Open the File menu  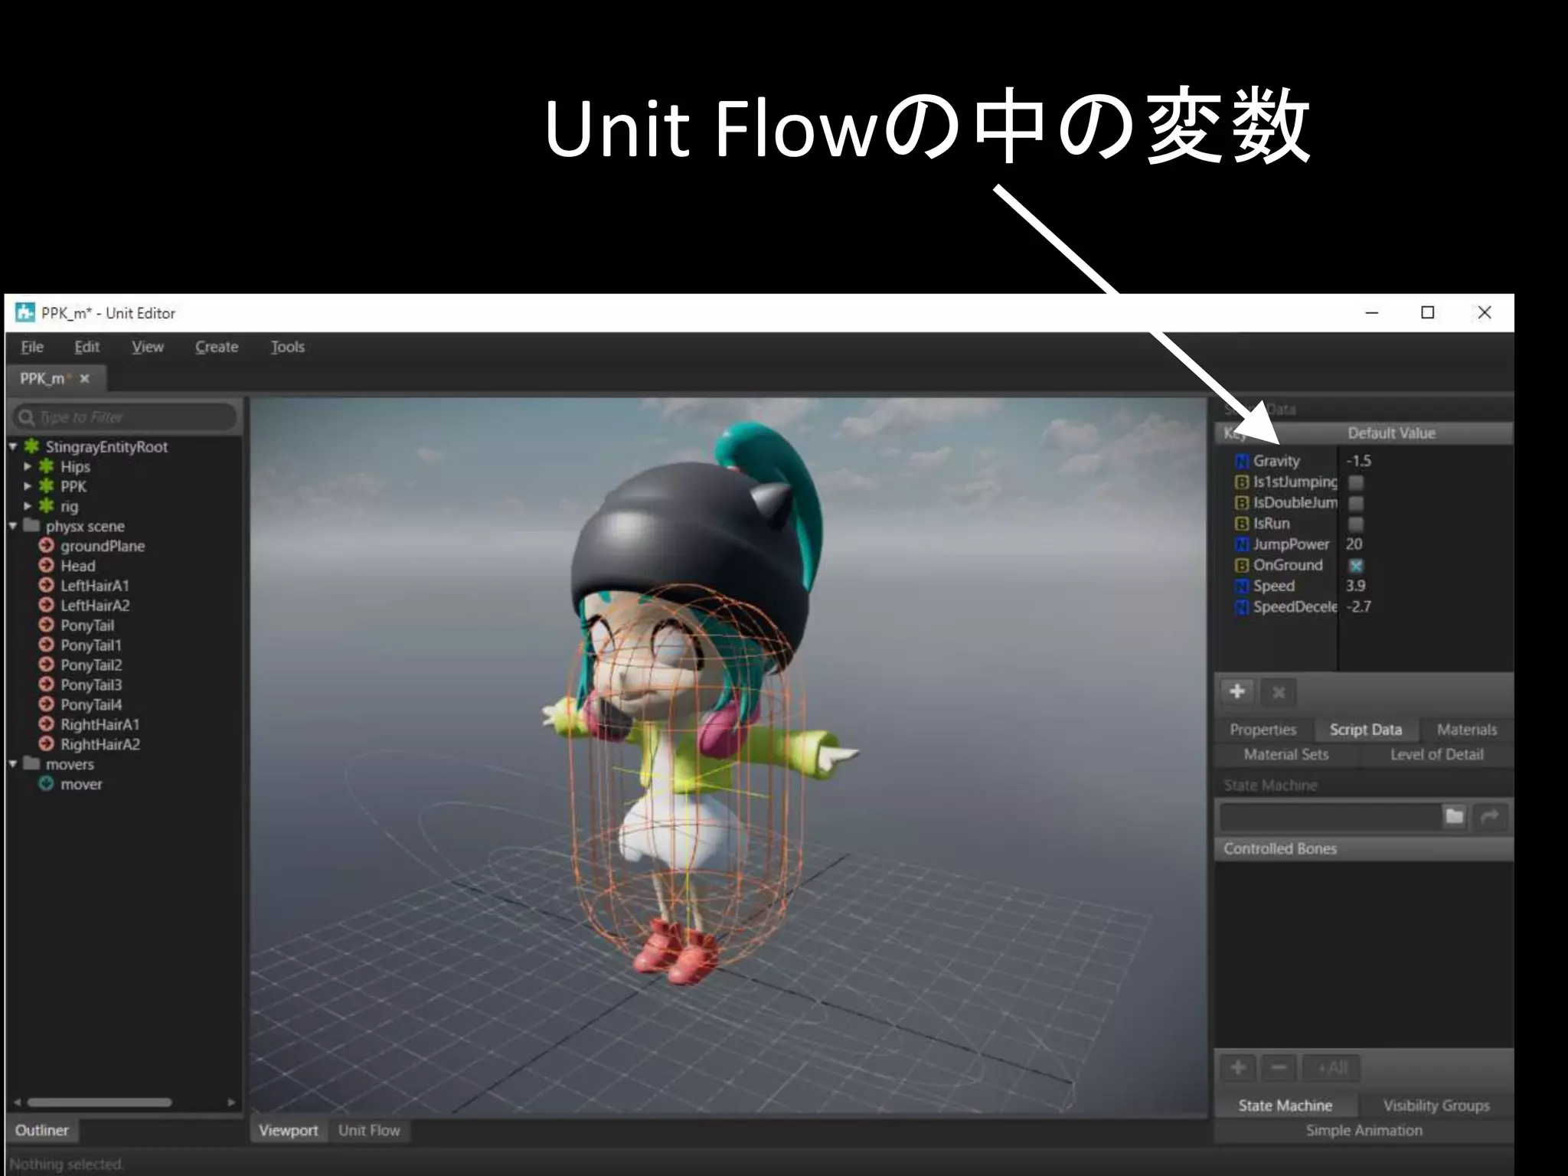[32, 347]
